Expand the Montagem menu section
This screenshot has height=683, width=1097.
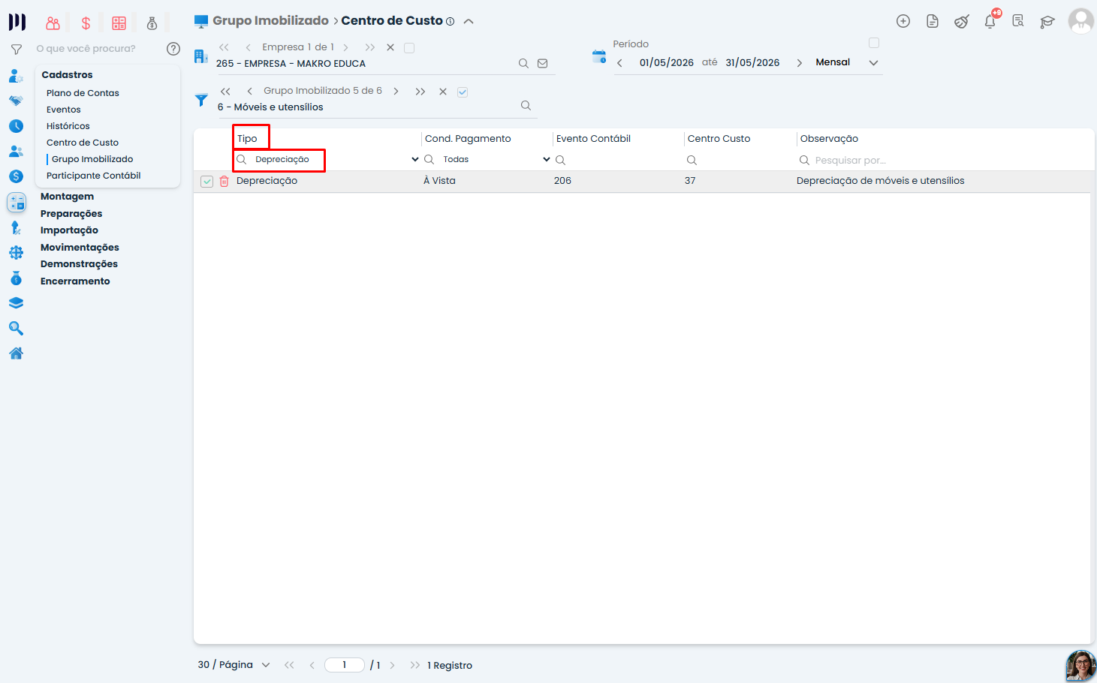[x=67, y=197]
